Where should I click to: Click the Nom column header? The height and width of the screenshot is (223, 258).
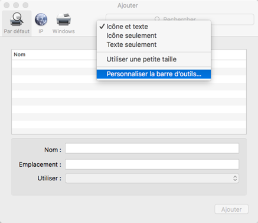point(19,54)
